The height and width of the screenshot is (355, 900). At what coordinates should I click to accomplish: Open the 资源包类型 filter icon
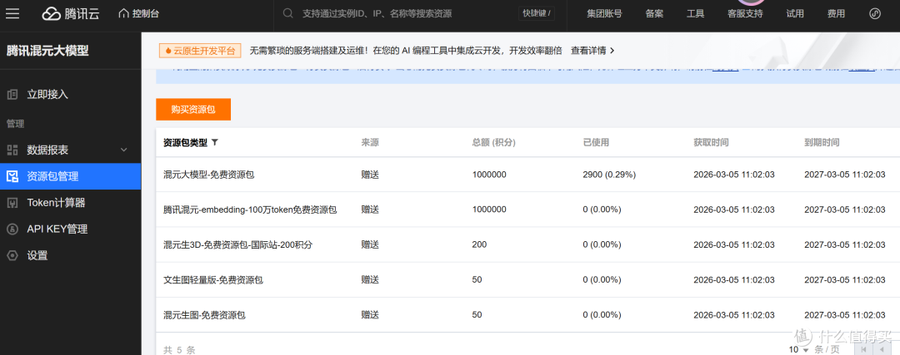(x=215, y=142)
